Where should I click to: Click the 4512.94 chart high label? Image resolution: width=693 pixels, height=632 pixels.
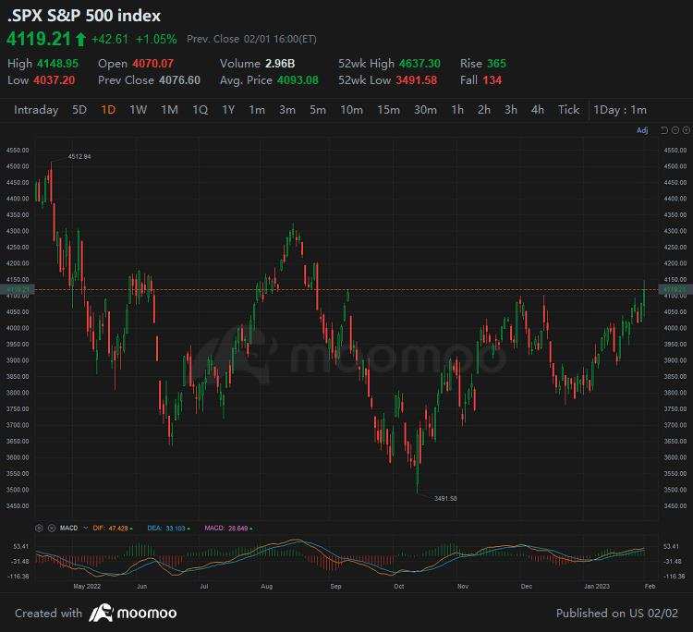tap(79, 157)
